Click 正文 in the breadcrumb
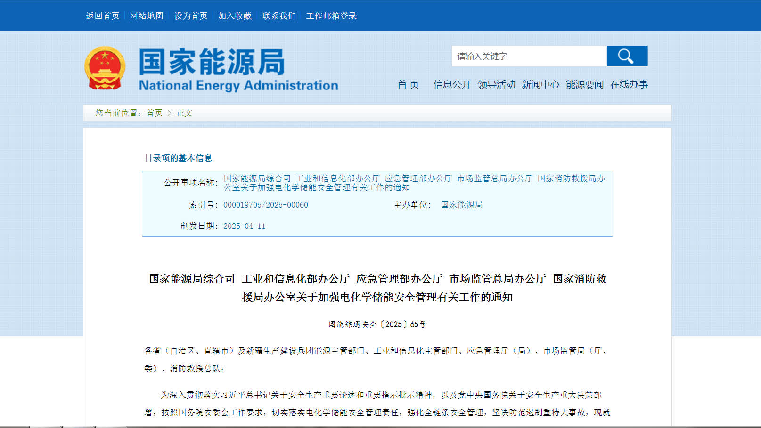 click(x=184, y=113)
